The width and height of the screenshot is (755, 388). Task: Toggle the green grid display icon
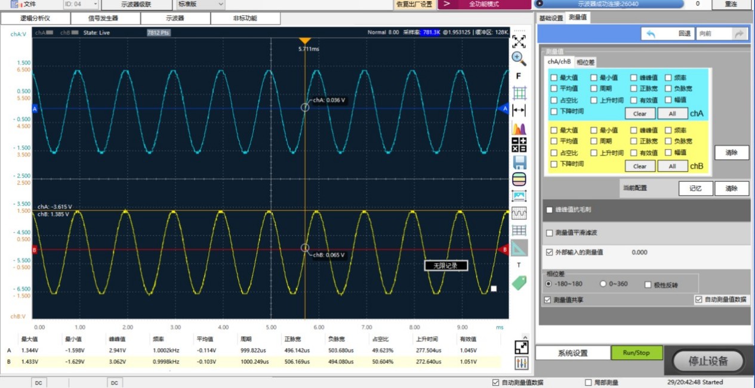click(519, 93)
